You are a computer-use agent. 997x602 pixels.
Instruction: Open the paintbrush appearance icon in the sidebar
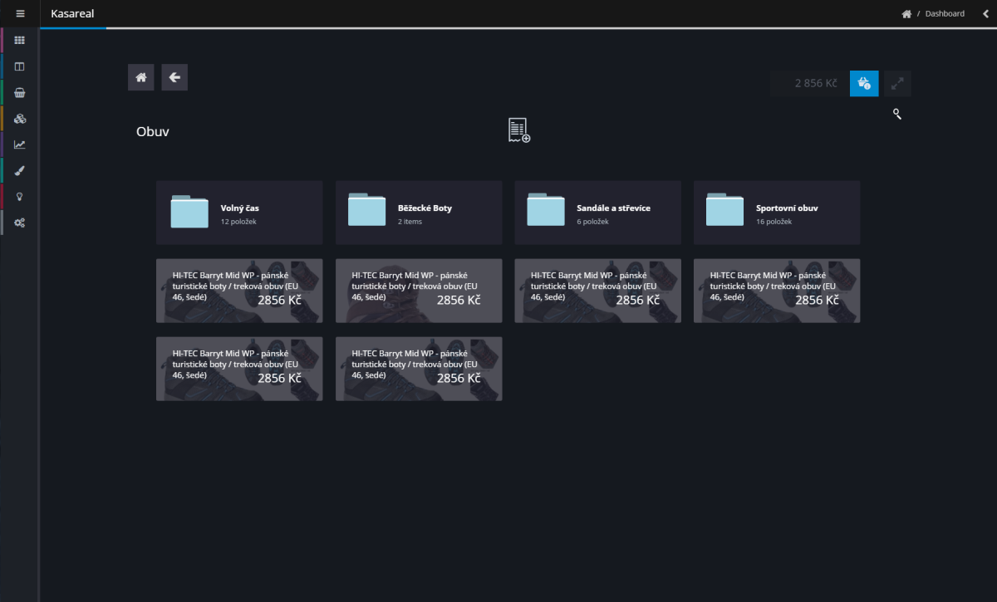[x=20, y=170]
